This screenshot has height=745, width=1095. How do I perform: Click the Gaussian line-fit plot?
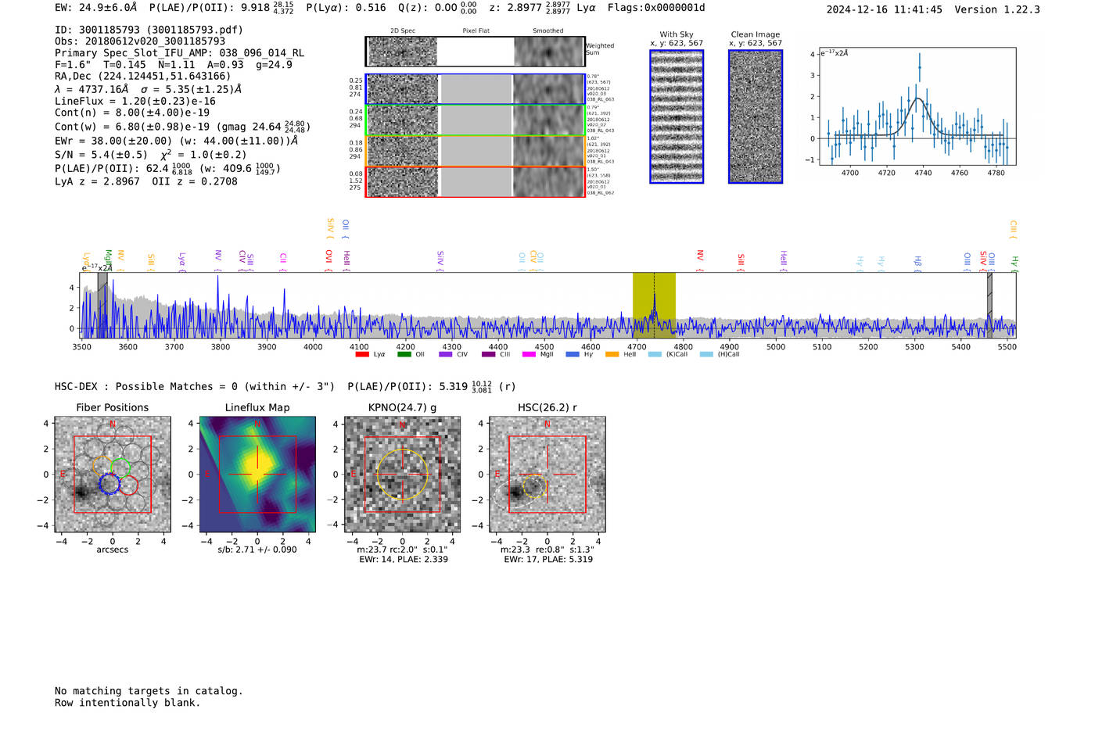point(917,106)
